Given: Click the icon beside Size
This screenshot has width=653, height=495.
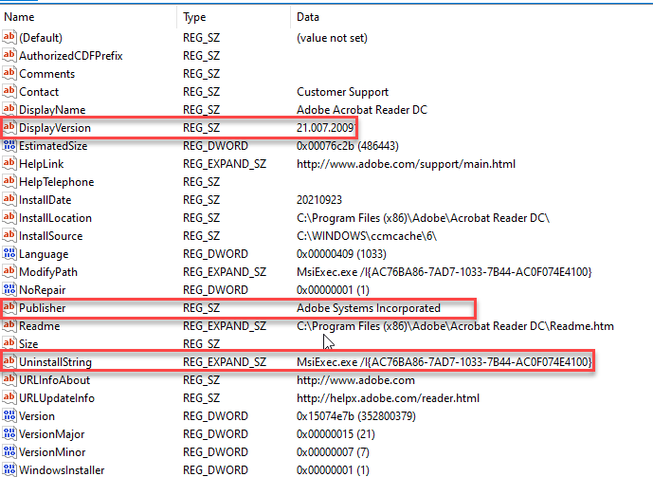Looking at the screenshot, I should tap(9, 343).
